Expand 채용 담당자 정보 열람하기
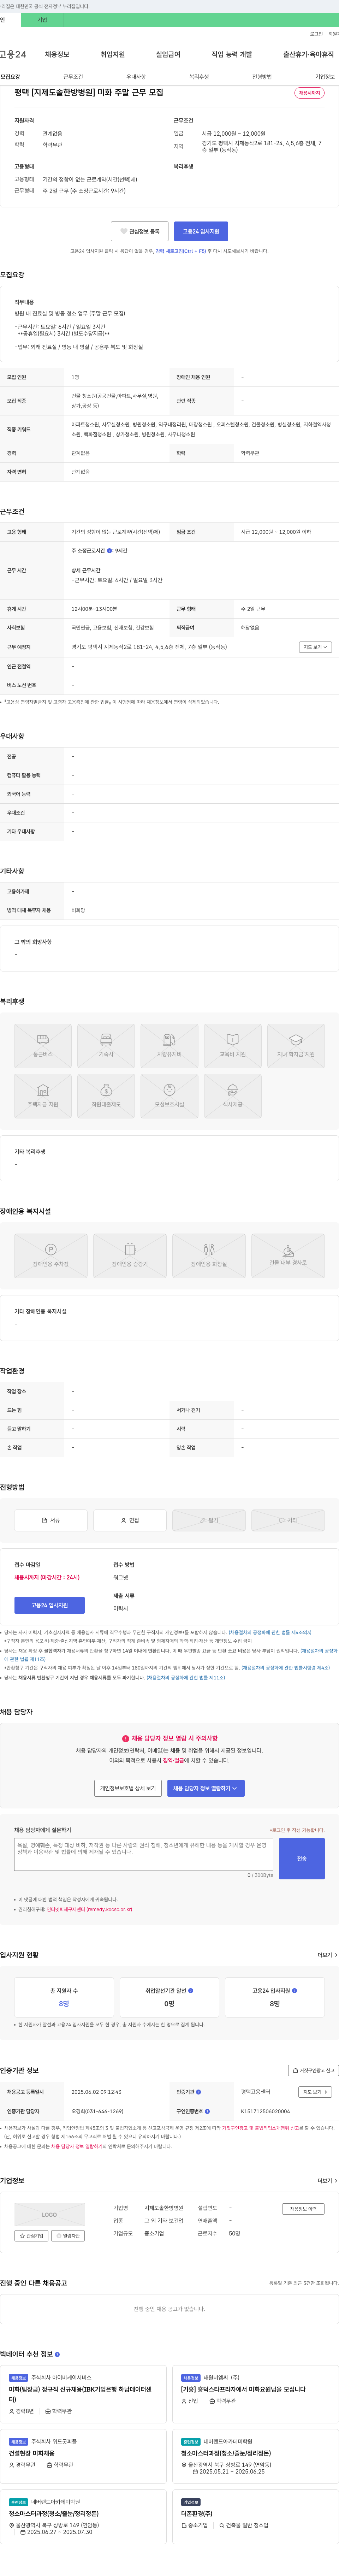This screenshot has width=339, height=2576. pos(205,1788)
